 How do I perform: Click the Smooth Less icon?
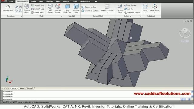click(32, 9)
